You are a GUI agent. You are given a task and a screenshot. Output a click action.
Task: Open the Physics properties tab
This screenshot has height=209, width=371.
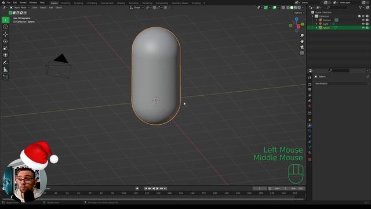point(310,136)
